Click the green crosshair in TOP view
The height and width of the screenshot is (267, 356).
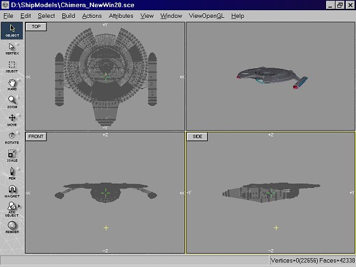(x=106, y=77)
